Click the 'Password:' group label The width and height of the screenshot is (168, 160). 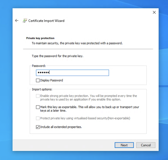[39, 66]
